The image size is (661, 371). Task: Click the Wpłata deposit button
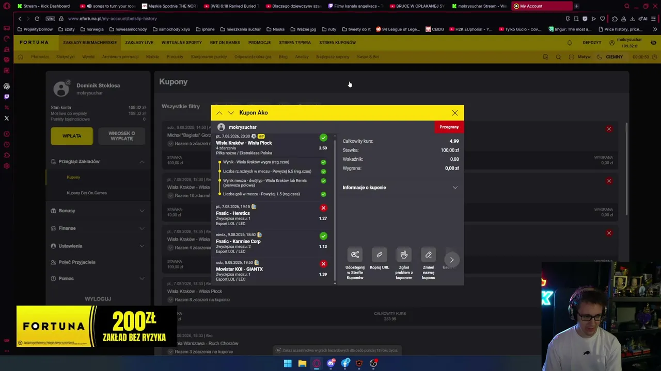tap(72, 136)
